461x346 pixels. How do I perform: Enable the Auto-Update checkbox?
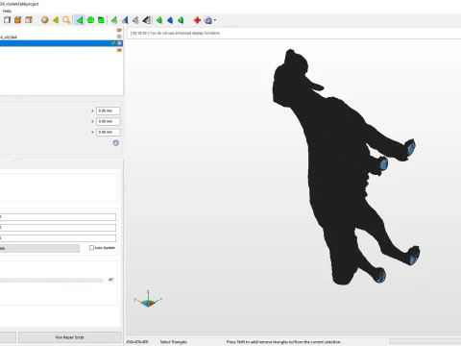(91, 248)
